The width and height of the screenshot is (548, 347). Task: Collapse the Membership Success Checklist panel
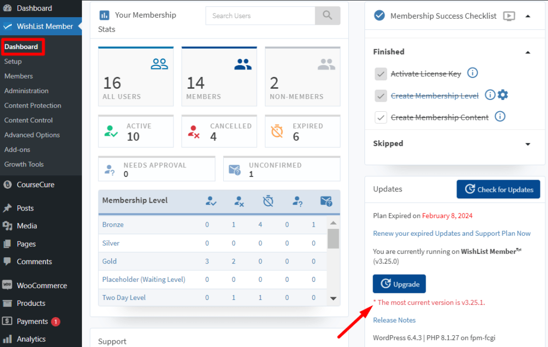[x=528, y=16]
